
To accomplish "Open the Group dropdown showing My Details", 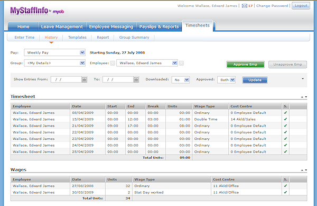I will [x=54, y=63].
